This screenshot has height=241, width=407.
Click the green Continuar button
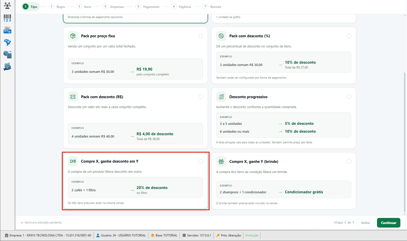click(389, 223)
